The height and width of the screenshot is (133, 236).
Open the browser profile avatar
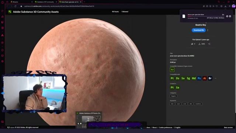(x=233, y=6)
